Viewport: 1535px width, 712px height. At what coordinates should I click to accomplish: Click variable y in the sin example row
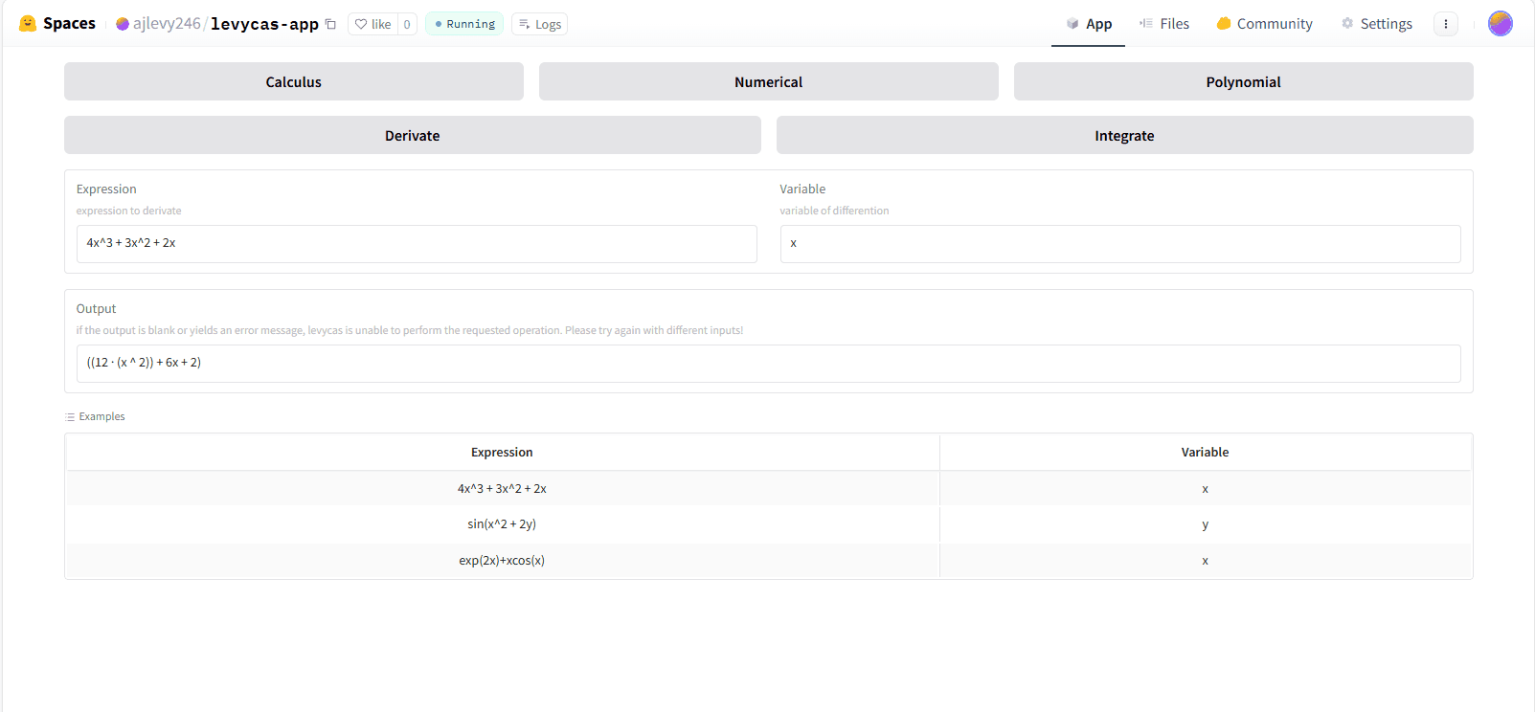pyautogui.click(x=1206, y=524)
